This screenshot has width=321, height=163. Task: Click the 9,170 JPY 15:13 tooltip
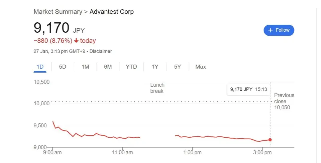(248, 89)
